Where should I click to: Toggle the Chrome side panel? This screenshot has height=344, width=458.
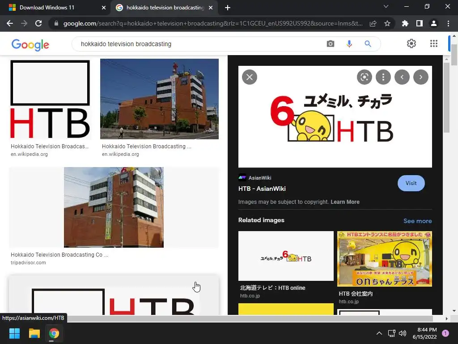(x=420, y=23)
